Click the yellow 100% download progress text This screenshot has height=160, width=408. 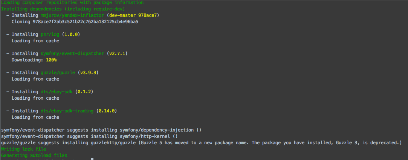(x=51, y=60)
